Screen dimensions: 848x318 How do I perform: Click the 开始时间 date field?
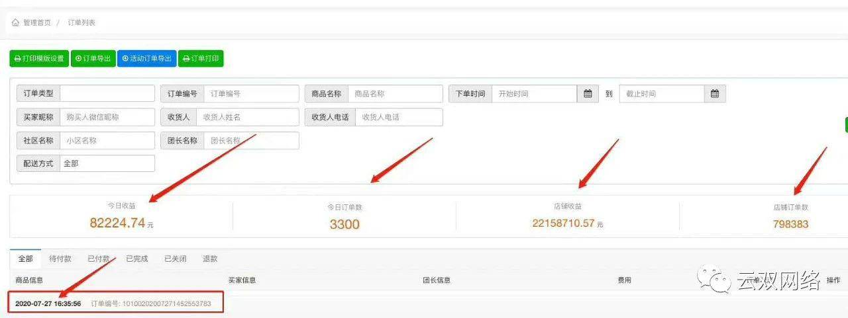(x=535, y=94)
